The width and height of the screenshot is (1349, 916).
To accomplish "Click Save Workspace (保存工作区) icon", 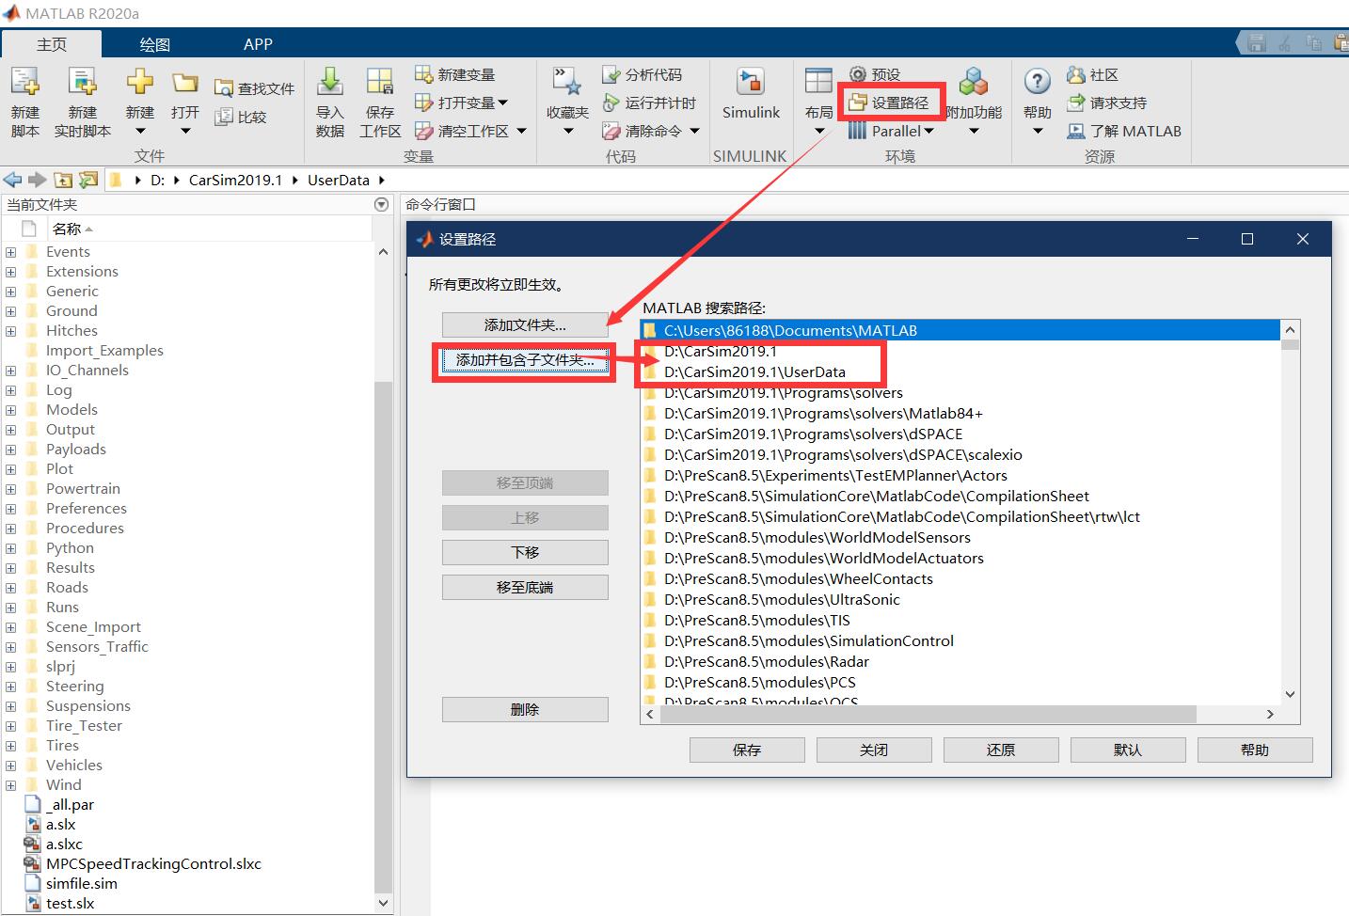I will (380, 83).
